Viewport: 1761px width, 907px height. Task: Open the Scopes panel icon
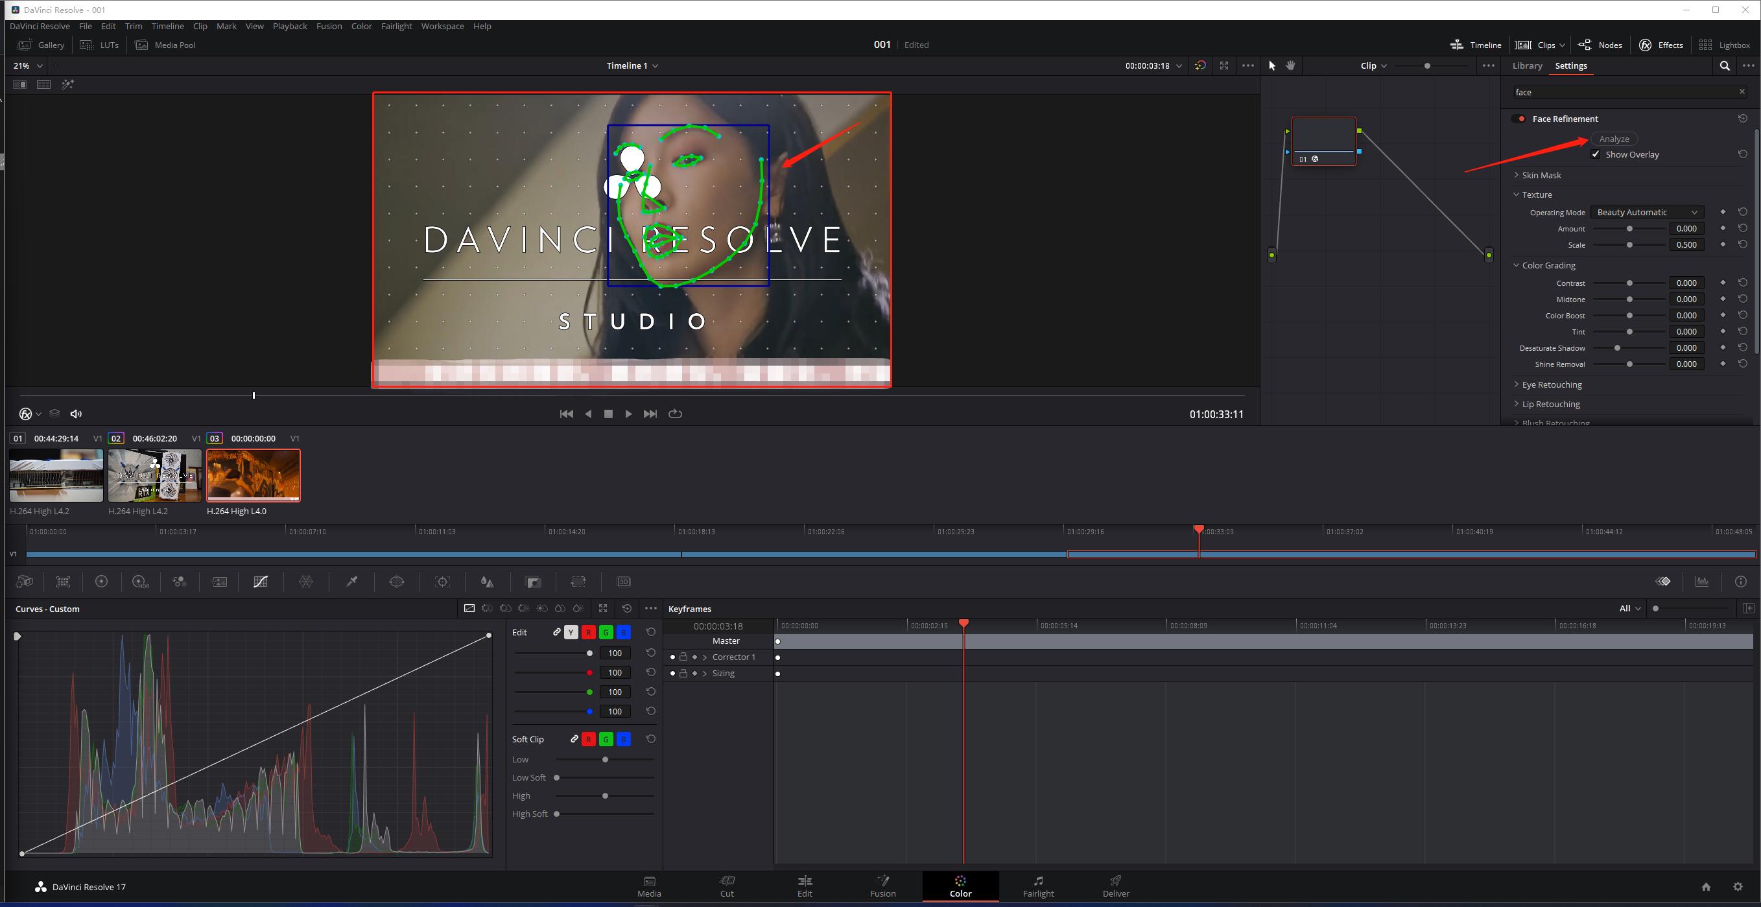point(1701,582)
